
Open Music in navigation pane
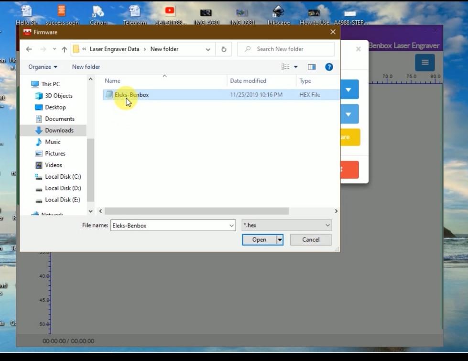click(53, 142)
